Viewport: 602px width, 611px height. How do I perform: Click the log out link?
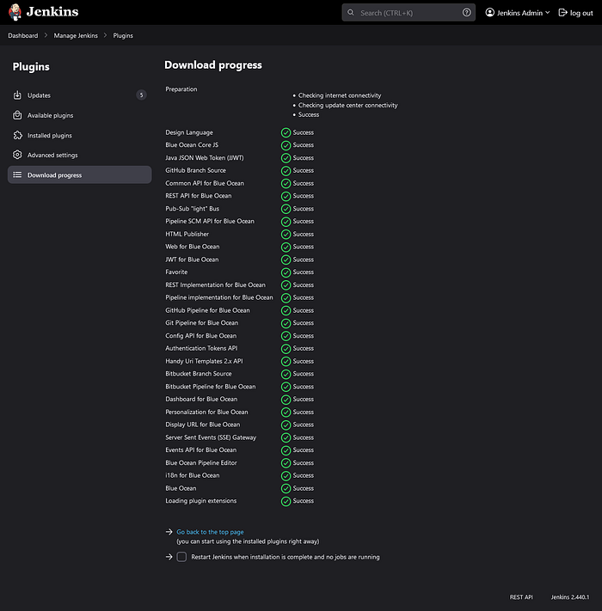pyautogui.click(x=575, y=13)
